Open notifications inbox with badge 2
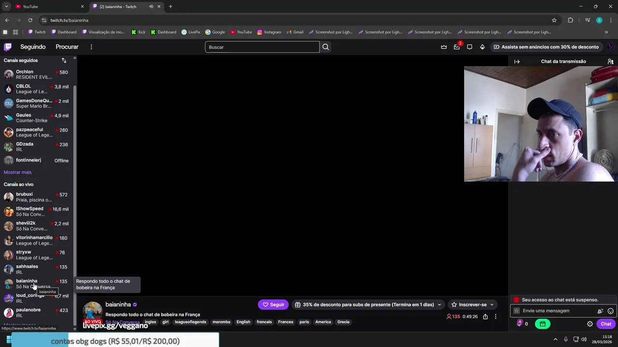The height and width of the screenshot is (347, 618). pyautogui.click(x=457, y=47)
